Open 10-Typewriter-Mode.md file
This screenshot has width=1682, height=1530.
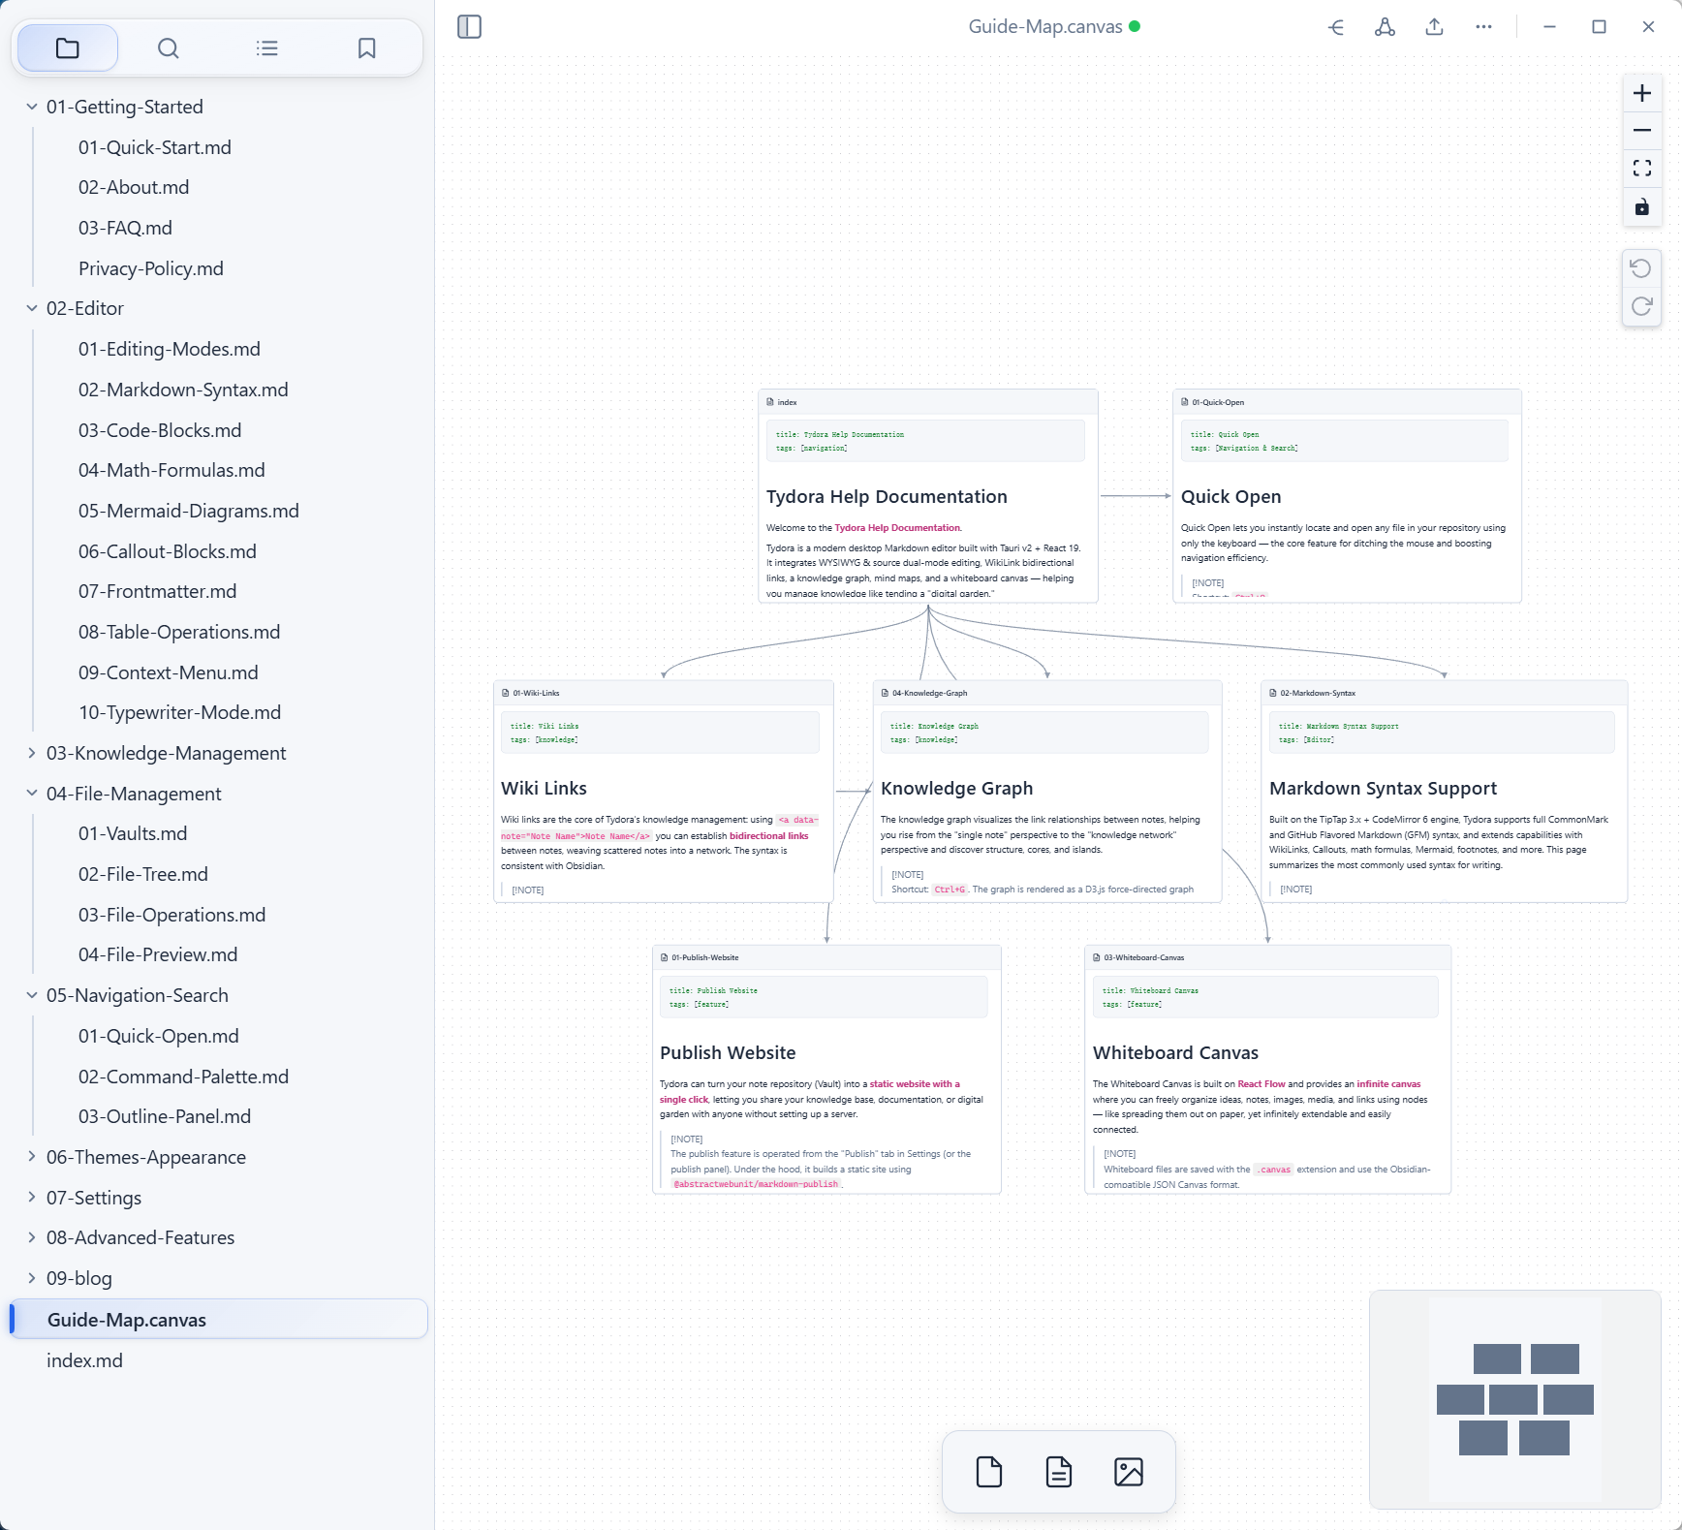tap(179, 712)
